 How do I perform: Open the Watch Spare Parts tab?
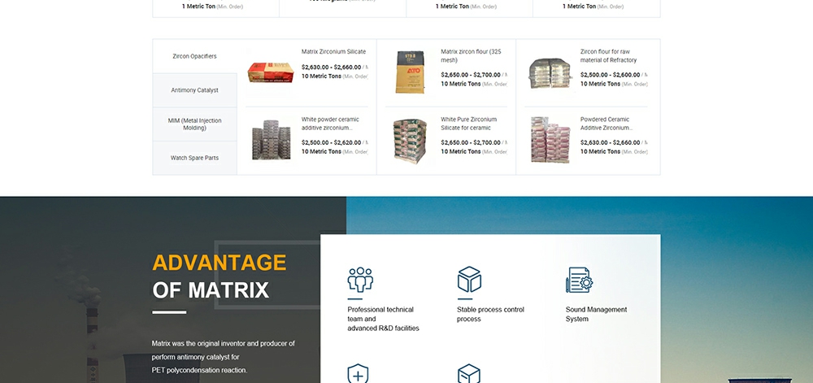(x=194, y=158)
